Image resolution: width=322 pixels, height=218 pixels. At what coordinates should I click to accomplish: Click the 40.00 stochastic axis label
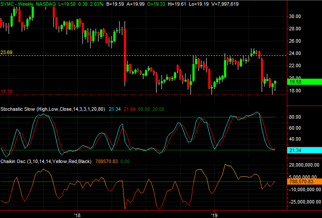(295, 139)
